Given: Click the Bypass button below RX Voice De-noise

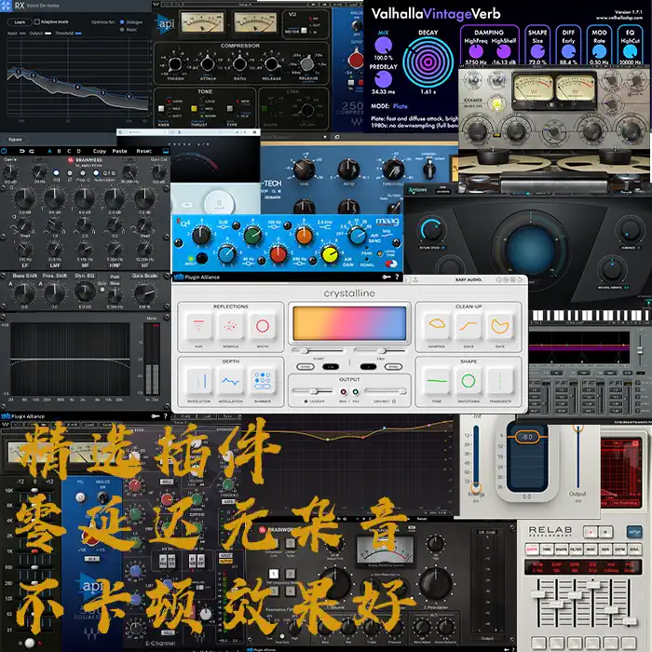Looking at the screenshot, I should pyautogui.click(x=14, y=139).
